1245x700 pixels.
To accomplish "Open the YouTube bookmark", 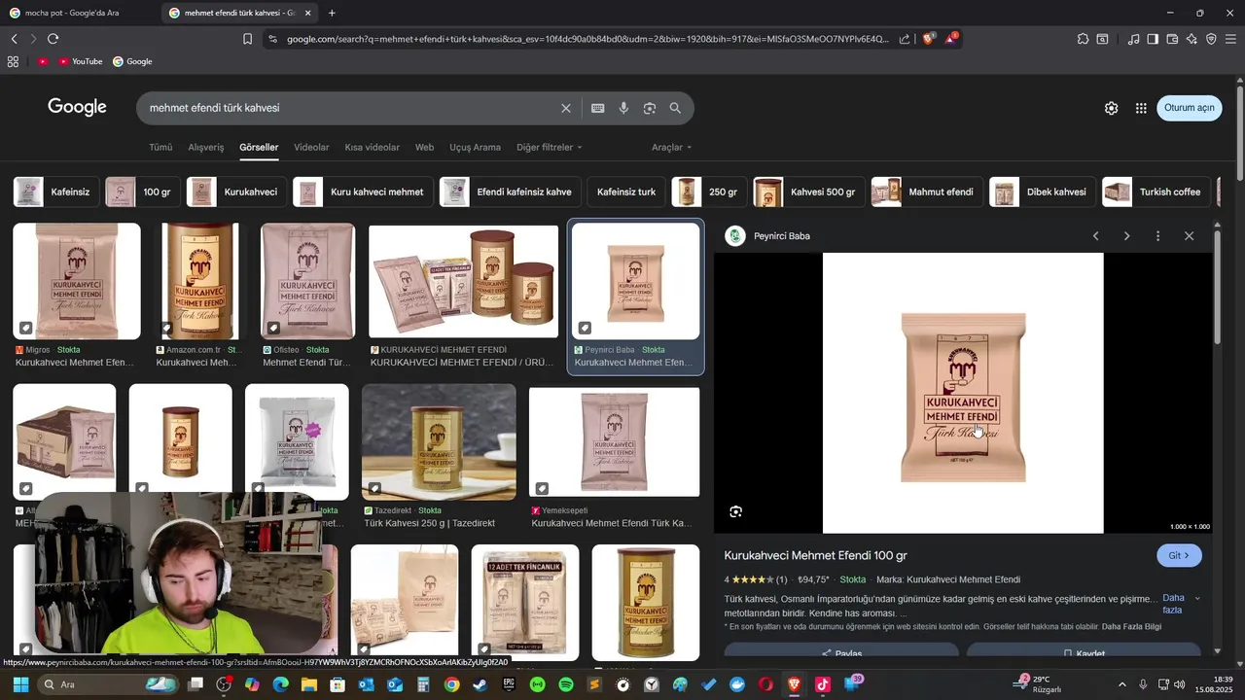I will coord(80,61).
